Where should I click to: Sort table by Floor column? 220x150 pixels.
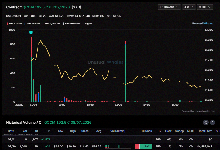pos(168,131)
